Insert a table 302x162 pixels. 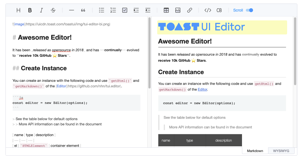pos(166,10)
